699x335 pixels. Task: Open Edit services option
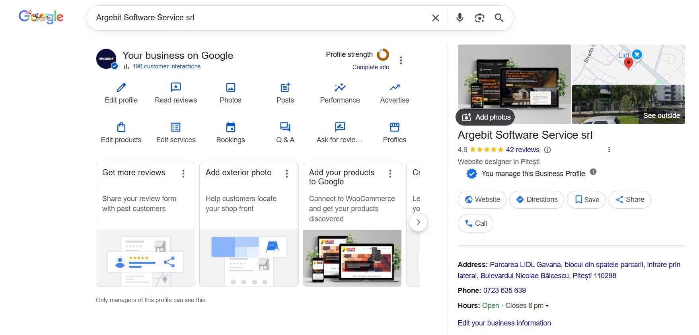[x=175, y=133]
